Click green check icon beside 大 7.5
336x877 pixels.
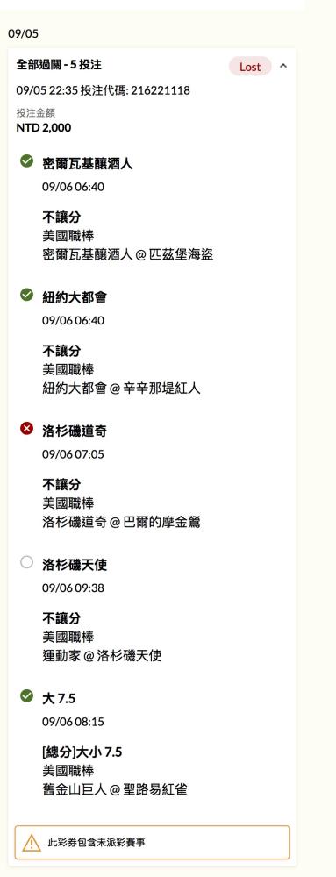[x=27, y=695]
